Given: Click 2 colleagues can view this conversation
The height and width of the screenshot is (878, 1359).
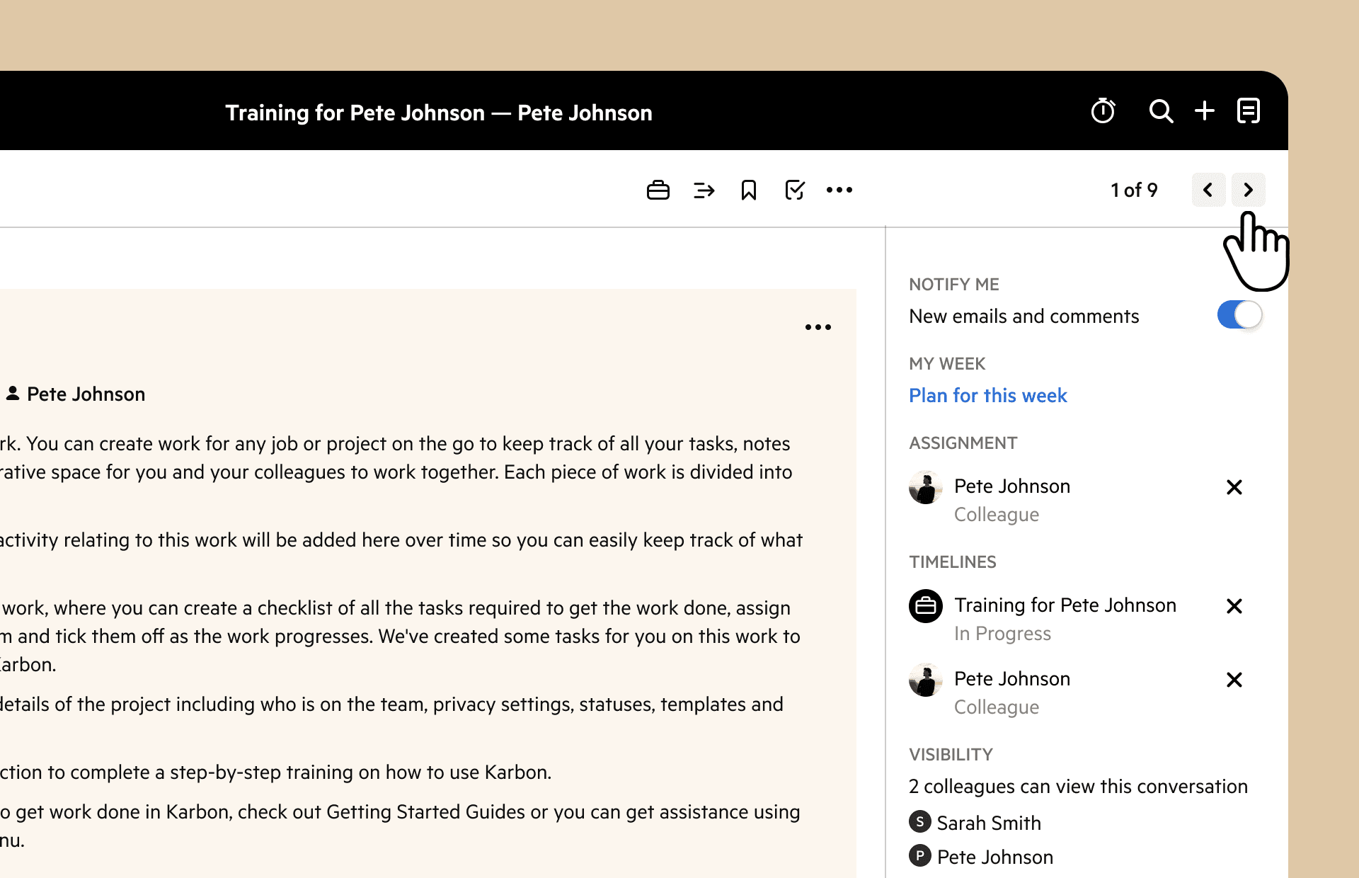Looking at the screenshot, I should (x=1078, y=787).
